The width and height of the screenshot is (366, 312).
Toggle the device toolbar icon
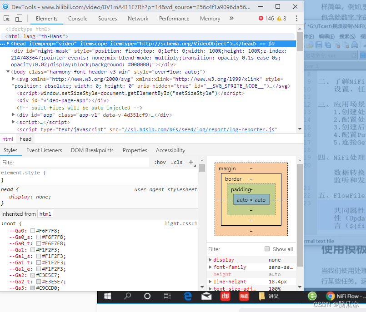[19, 19]
